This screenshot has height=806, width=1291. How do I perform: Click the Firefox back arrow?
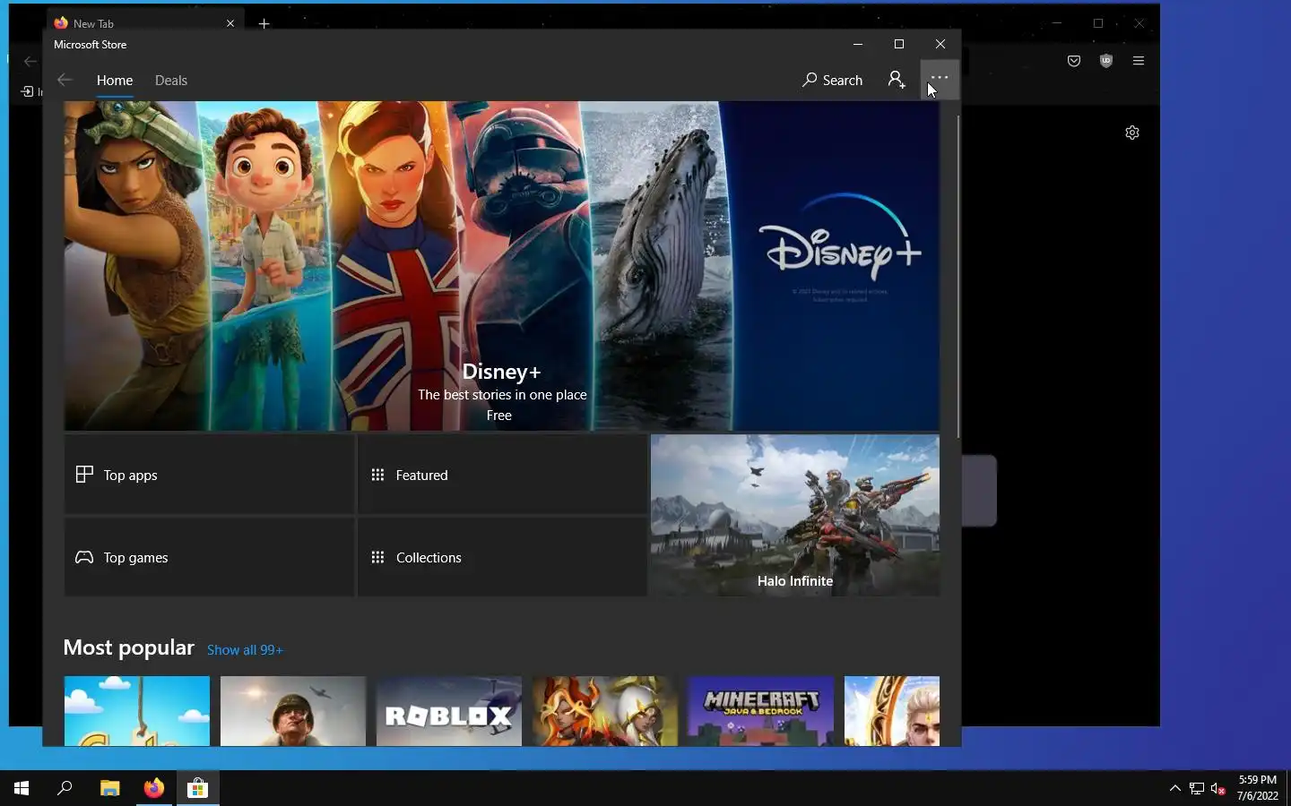[x=30, y=61]
